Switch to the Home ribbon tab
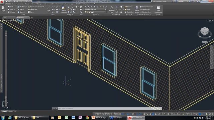 (x=8, y=4)
